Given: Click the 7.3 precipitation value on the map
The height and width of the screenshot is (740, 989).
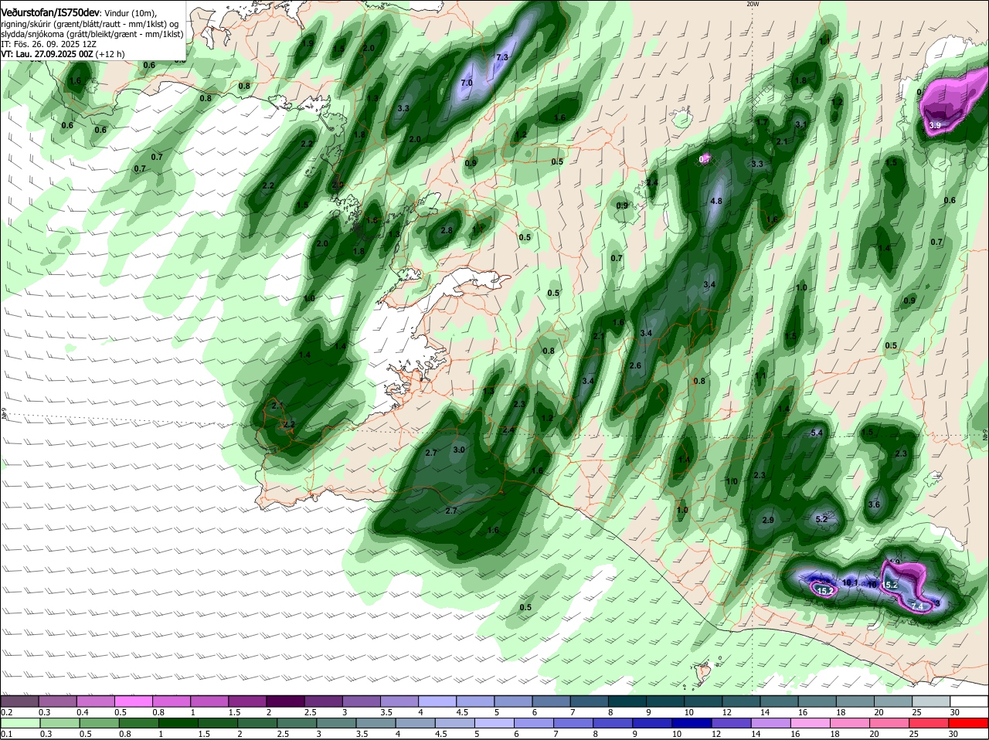Looking at the screenshot, I should (x=502, y=58).
